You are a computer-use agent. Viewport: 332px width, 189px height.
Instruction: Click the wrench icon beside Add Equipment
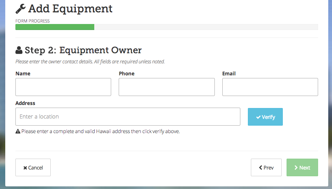(x=21, y=9)
